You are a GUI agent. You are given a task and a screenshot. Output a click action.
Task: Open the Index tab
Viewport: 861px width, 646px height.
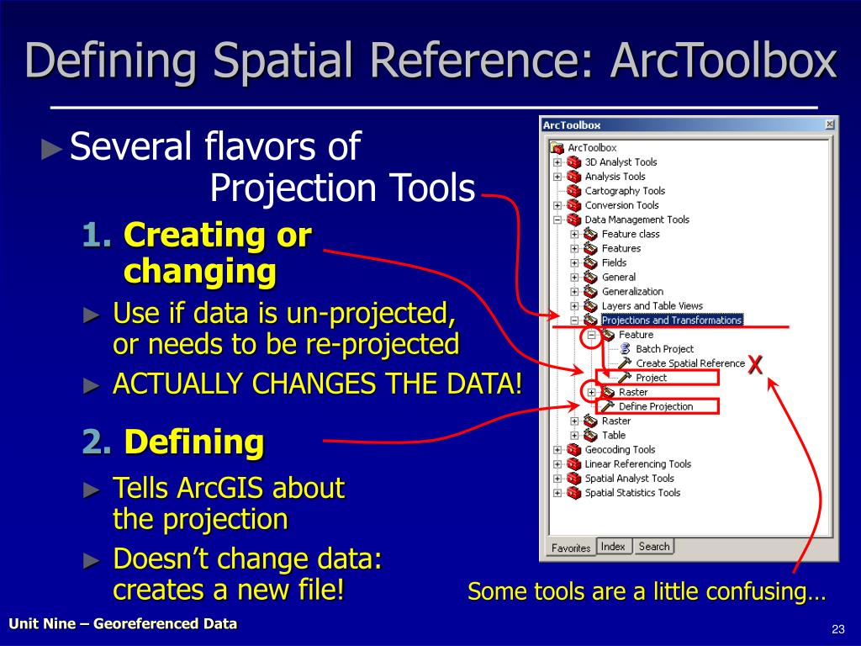613,547
